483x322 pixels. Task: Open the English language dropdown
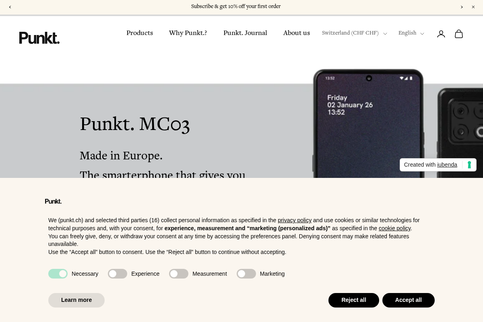tap(411, 33)
